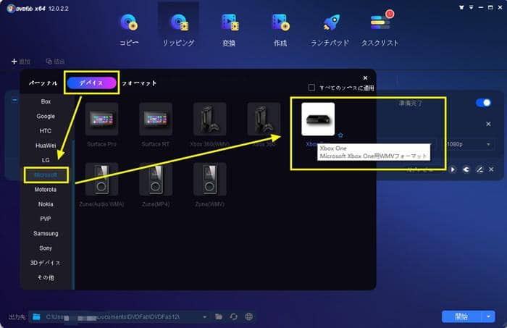Open the 変換 (Converter) module

230,30
